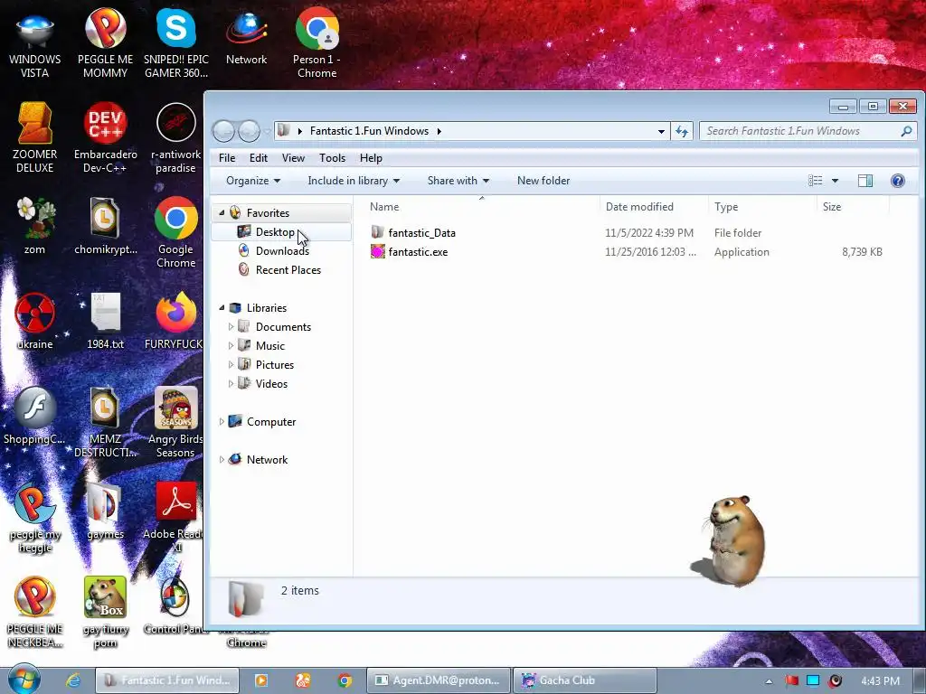Select the Embarcadero Dev-C++ desktop icon
The height and width of the screenshot is (694, 926).
click(105, 137)
